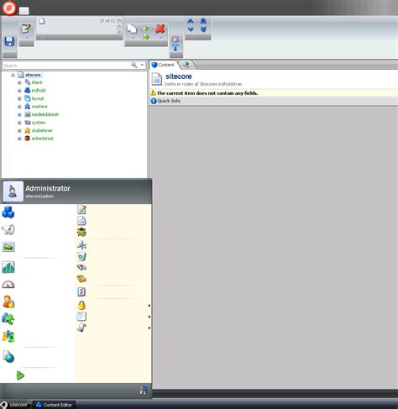
Task: Click the bar chart icon in start menu
Action: (x=8, y=267)
